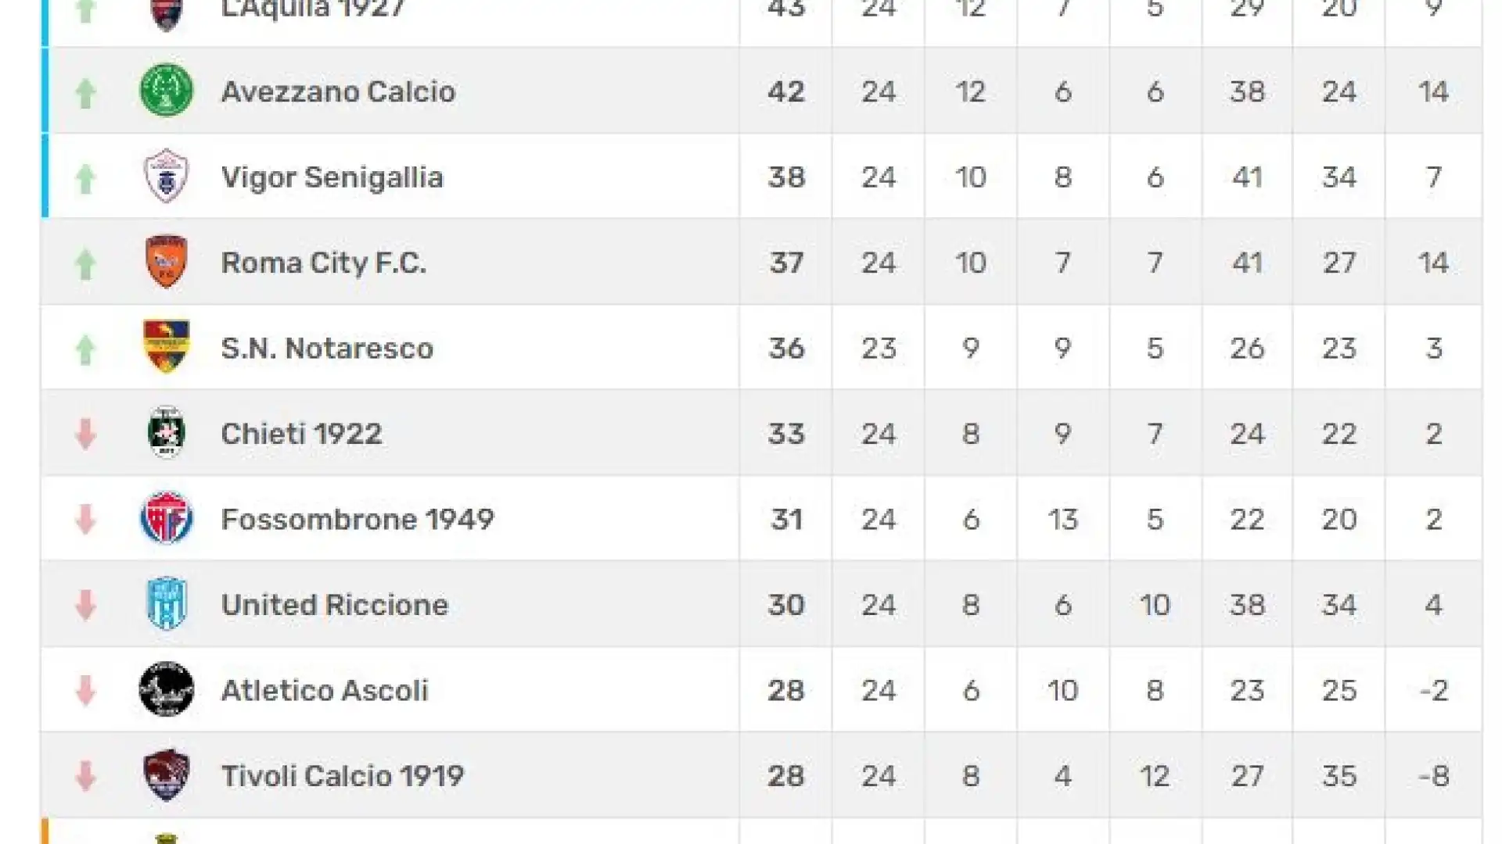The height and width of the screenshot is (844, 1502).
Task: Open the Vigor Senigallia club badge
Action: (x=166, y=177)
